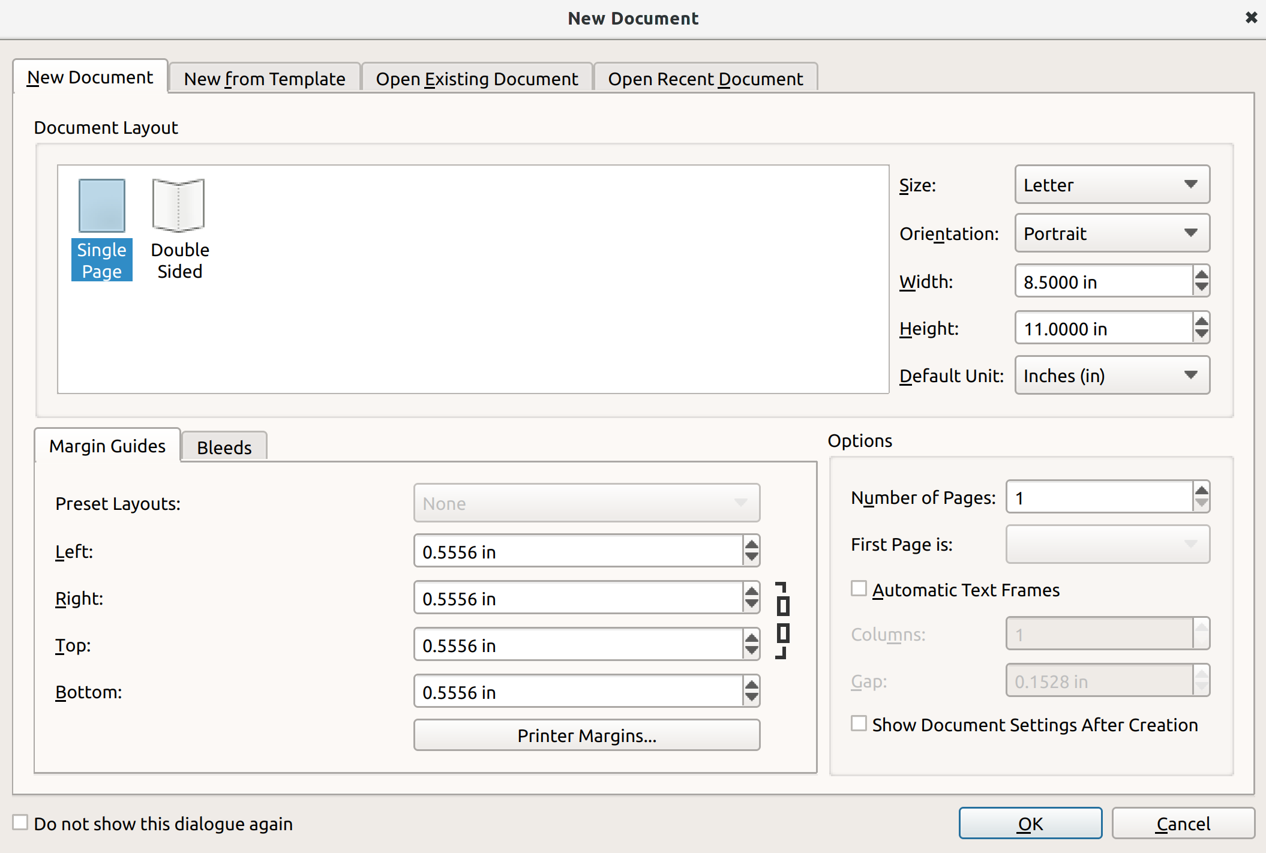Decrease Bottom margin with down arrow
This screenshot has width=1266, height=853.
(x=751, y=698)
